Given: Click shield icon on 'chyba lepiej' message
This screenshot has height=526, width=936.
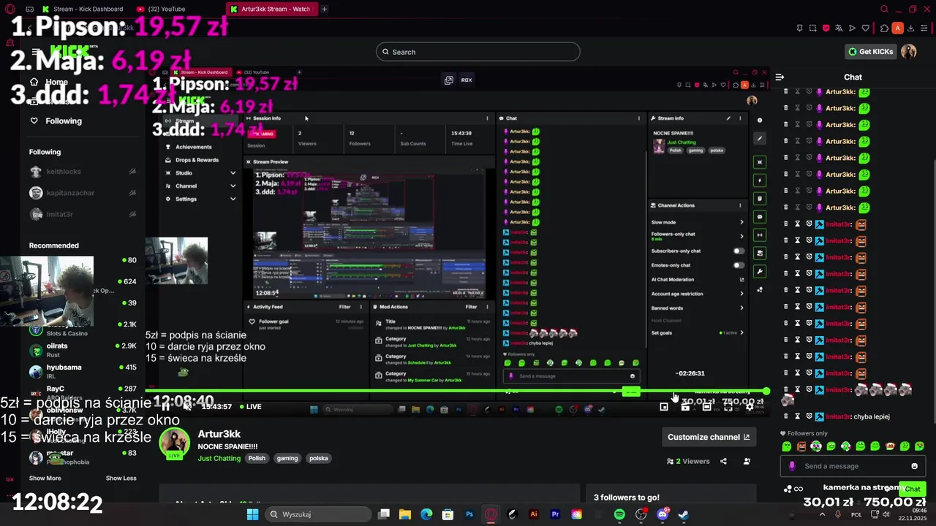Looking at the screenshot, I should (x=809, y=416).
